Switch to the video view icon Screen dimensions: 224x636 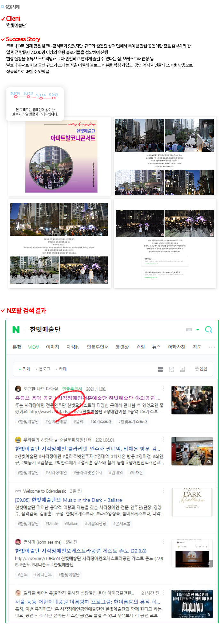tap(182, 369)
